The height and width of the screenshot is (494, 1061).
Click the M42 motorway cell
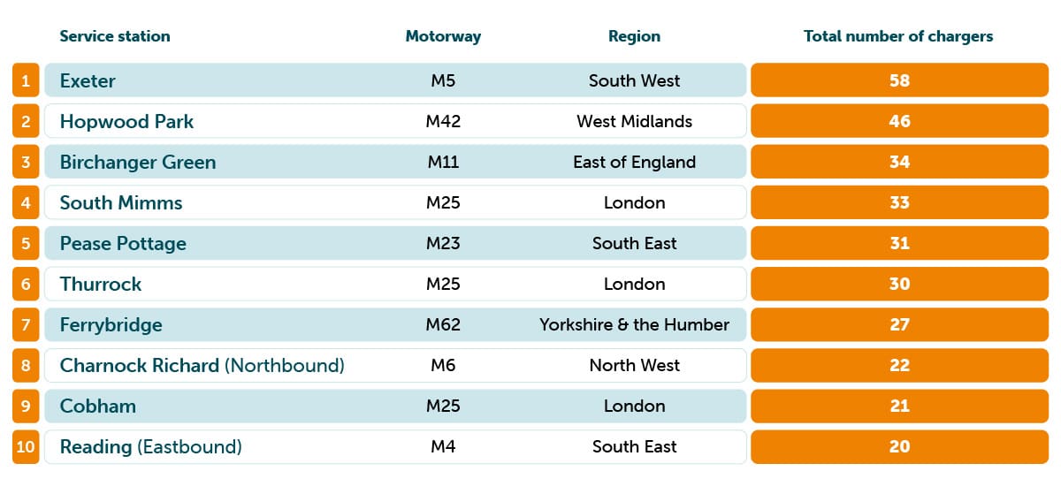[443, 121]
